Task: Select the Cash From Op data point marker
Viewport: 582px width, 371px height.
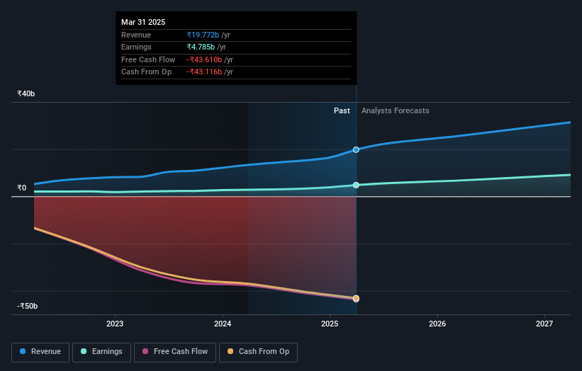Action: [x=356, y=298]
